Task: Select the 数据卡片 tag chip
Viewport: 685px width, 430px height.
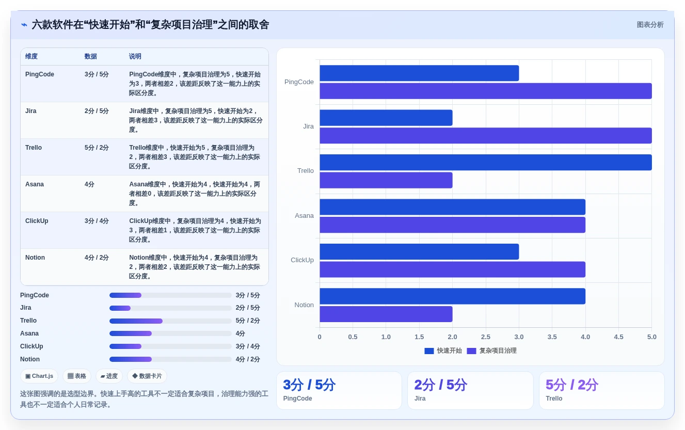Action: pos(147,376)
